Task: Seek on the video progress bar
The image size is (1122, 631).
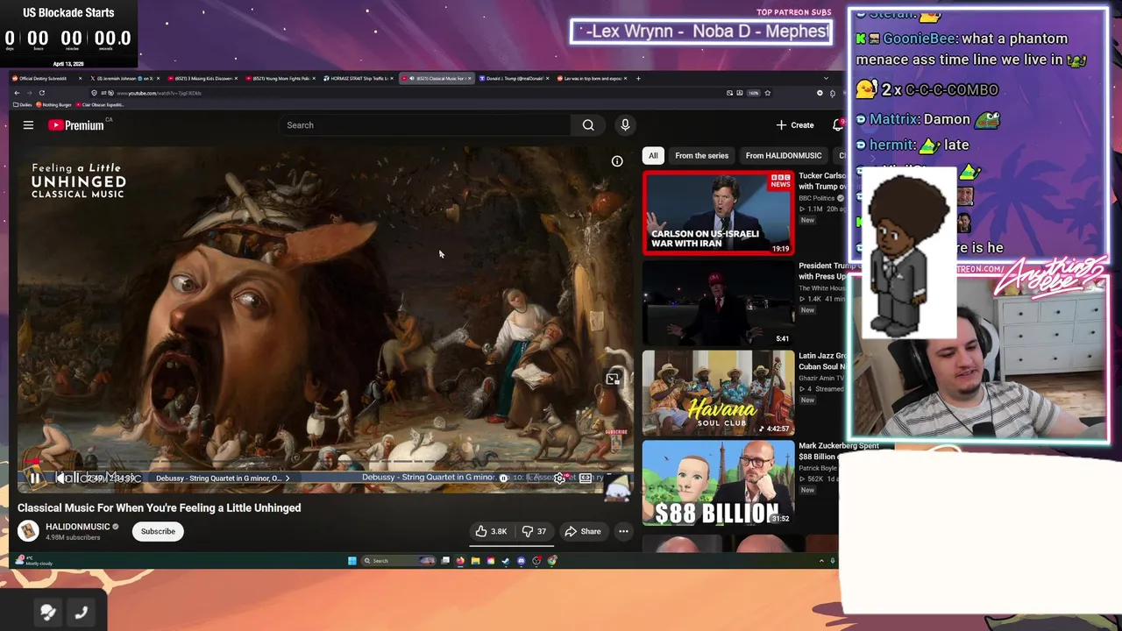Action: pyautogui.click(x=324, y=461)
